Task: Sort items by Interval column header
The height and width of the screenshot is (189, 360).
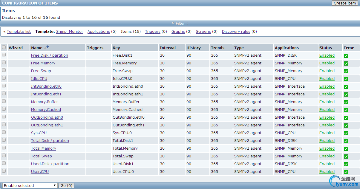Action: (x=168, y=48)
